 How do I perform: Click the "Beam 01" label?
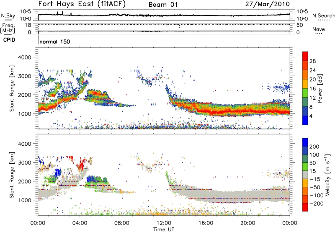(163, 5)
